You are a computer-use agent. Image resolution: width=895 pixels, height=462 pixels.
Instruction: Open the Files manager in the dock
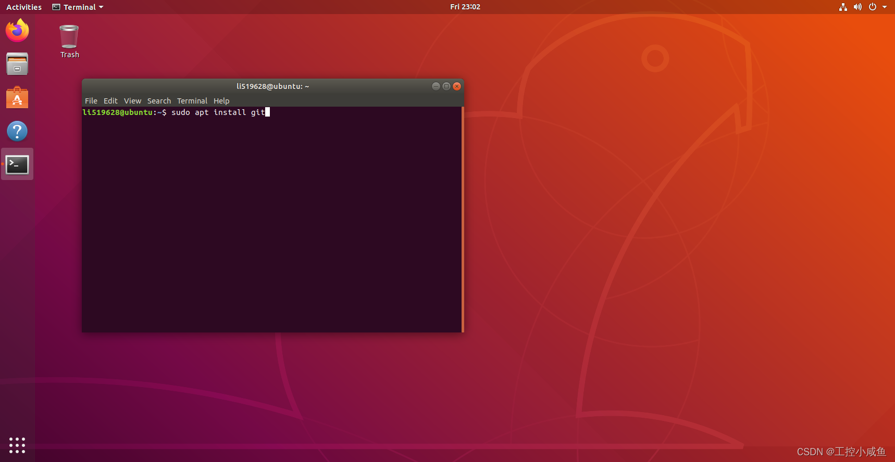pos(17,64)
